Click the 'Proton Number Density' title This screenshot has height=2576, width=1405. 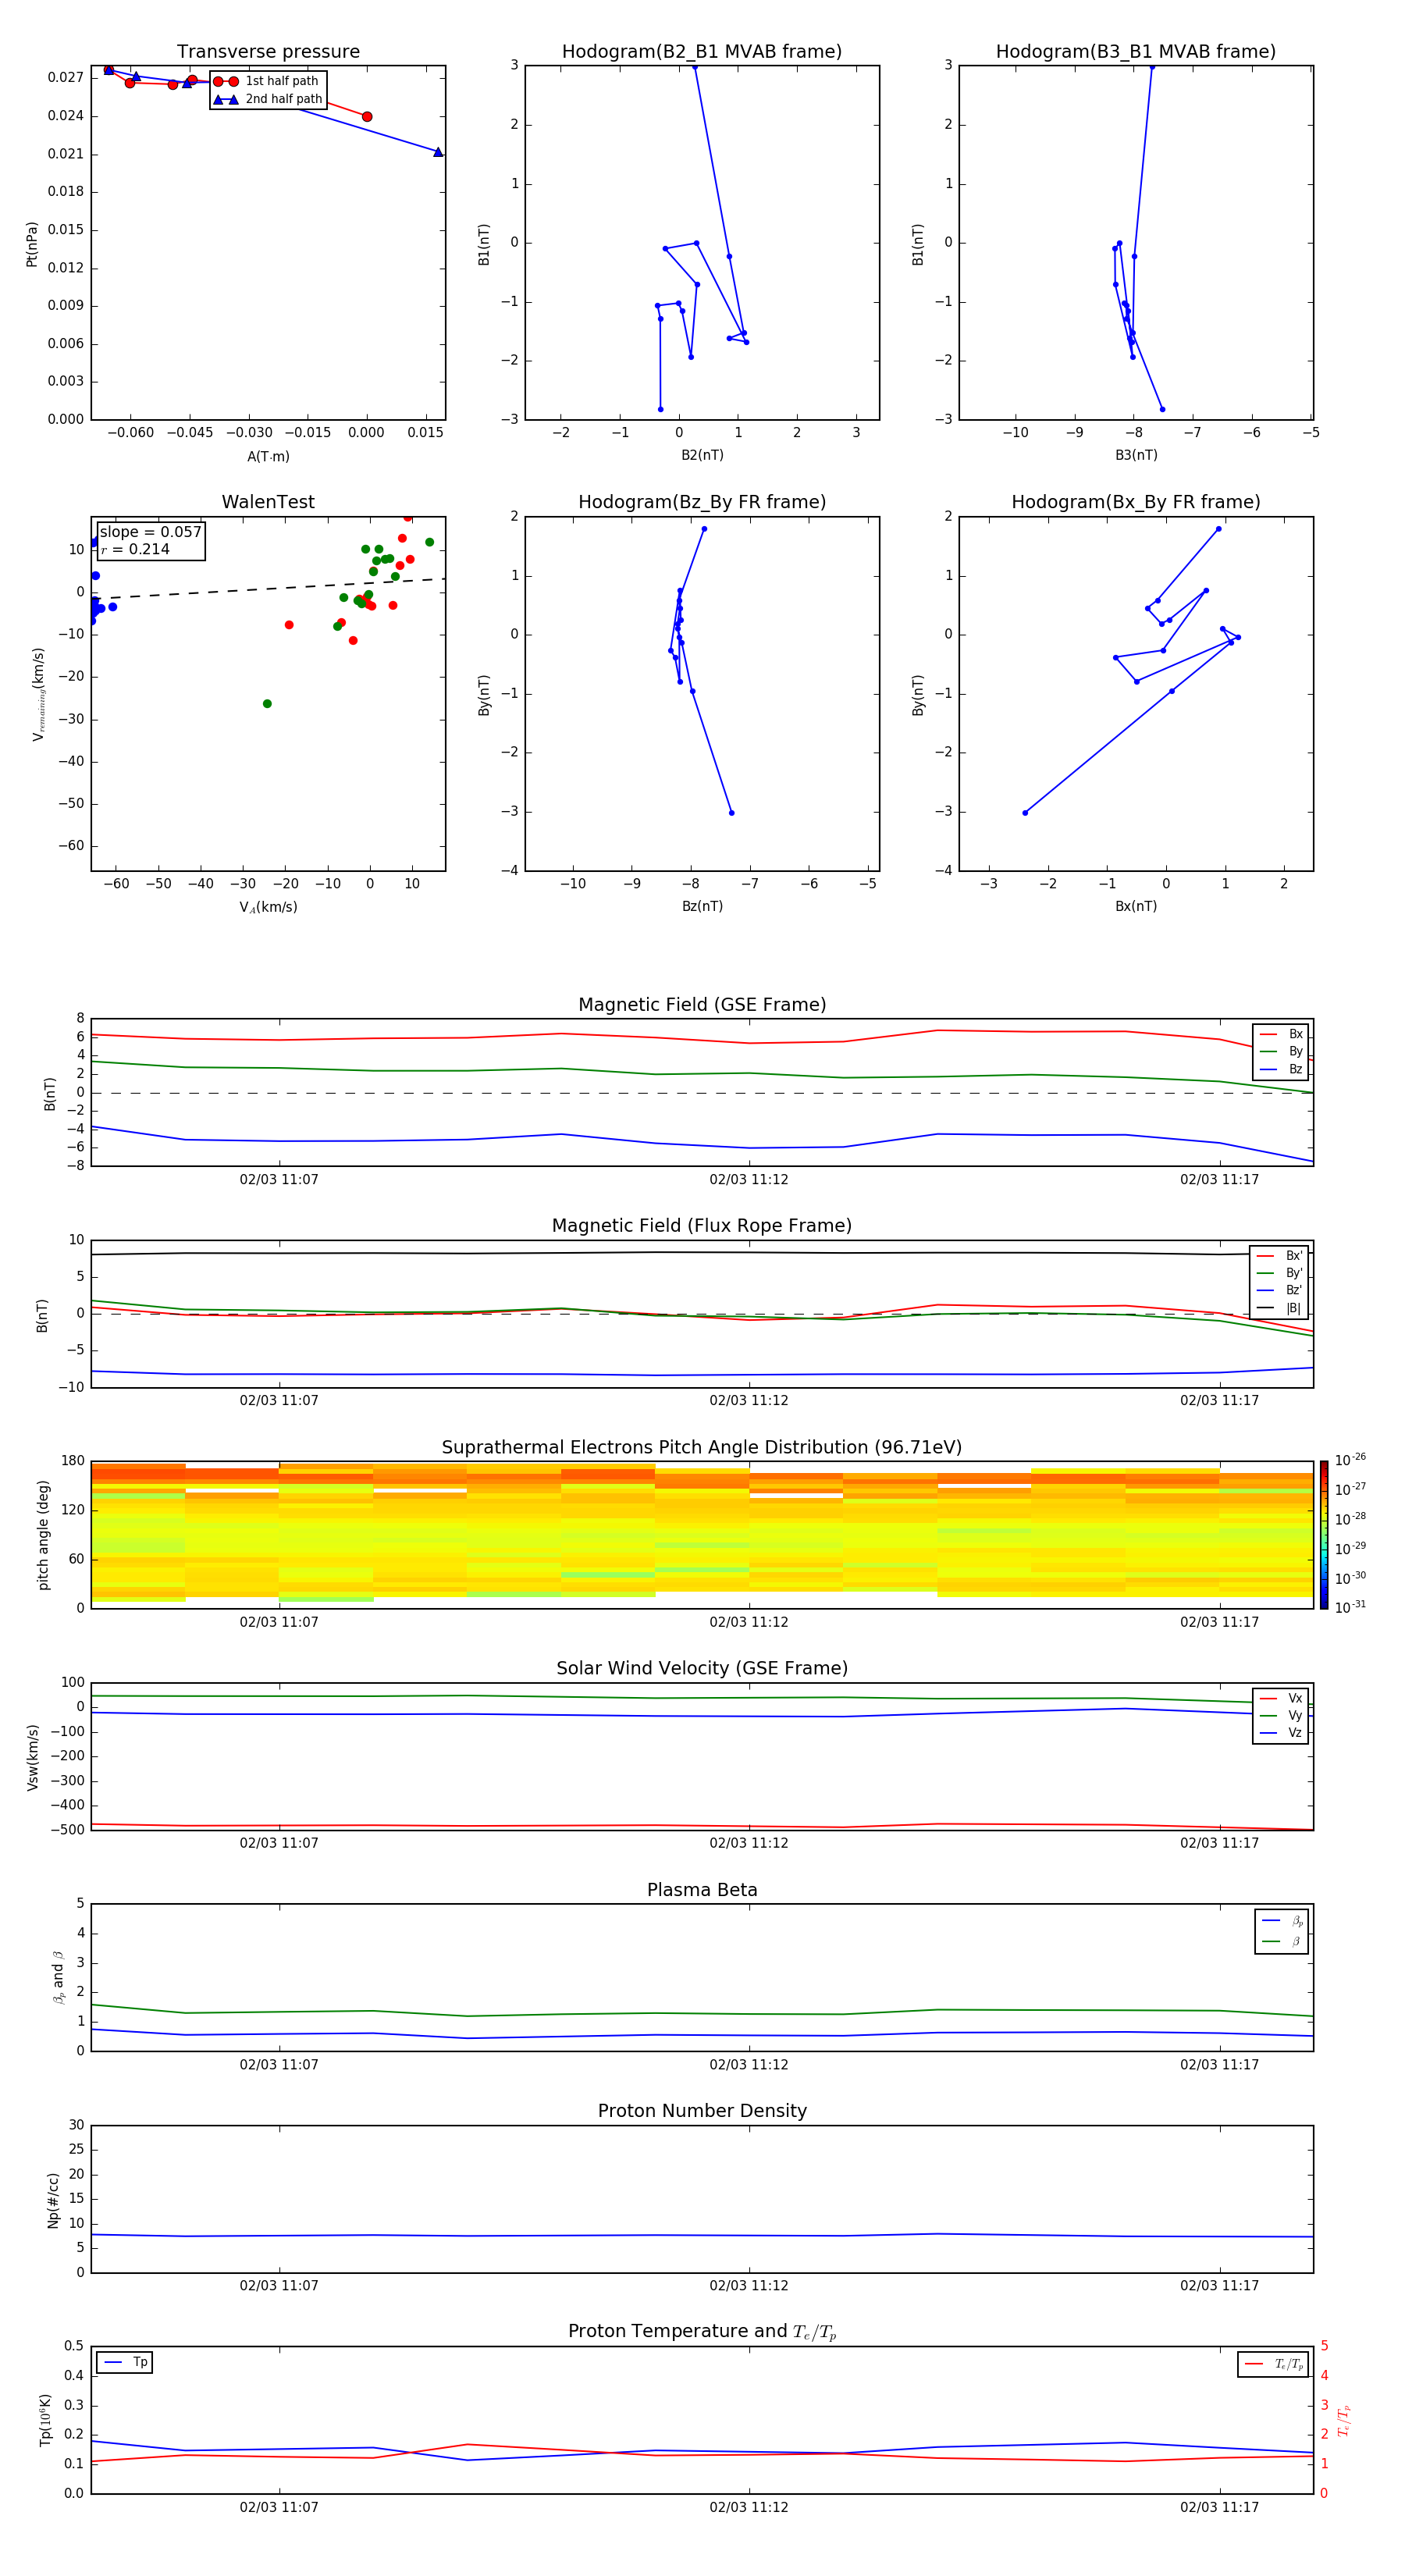click(702, 2111)
